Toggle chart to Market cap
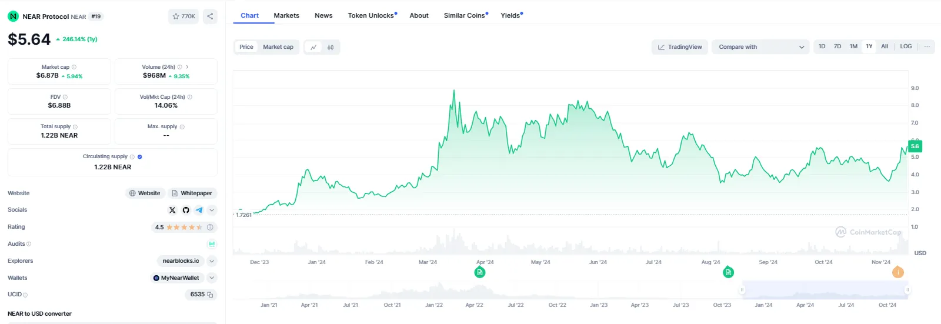 click(278, 47)
